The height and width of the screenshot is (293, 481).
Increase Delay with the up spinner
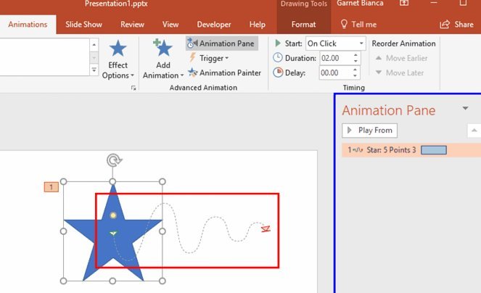coord(355,70)
